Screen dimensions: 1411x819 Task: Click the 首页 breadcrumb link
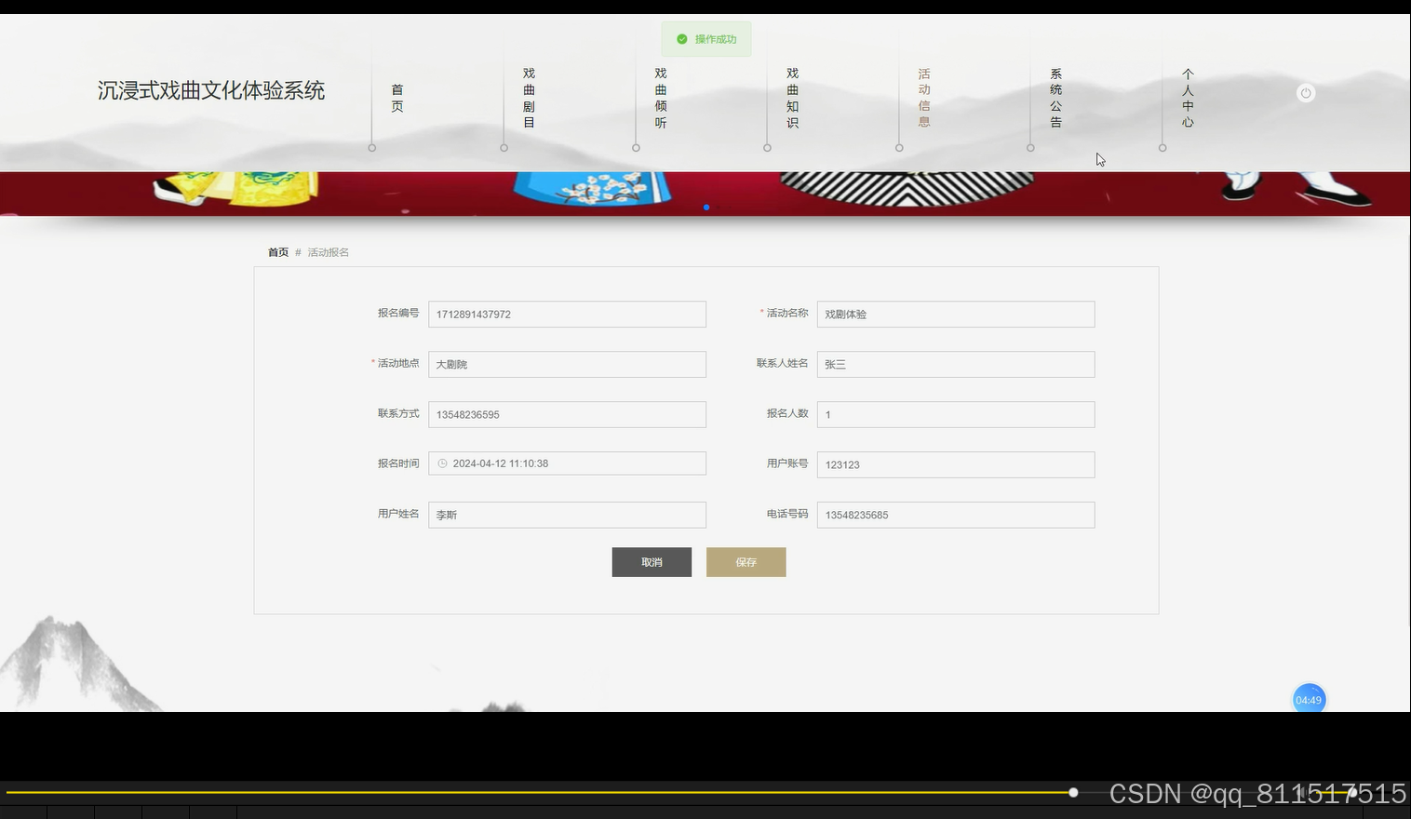(x=276, y=252)
